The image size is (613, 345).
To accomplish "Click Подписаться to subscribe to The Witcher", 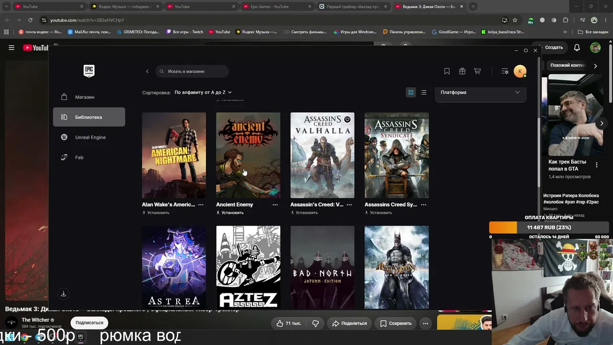I will point(89,323).
